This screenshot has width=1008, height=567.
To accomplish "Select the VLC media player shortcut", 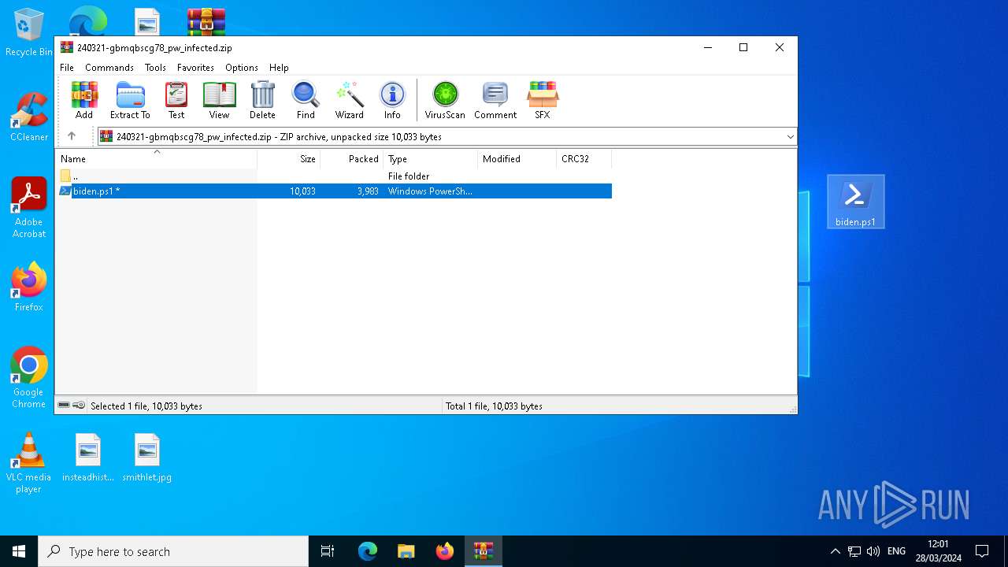I will click(x=29, y=463).
